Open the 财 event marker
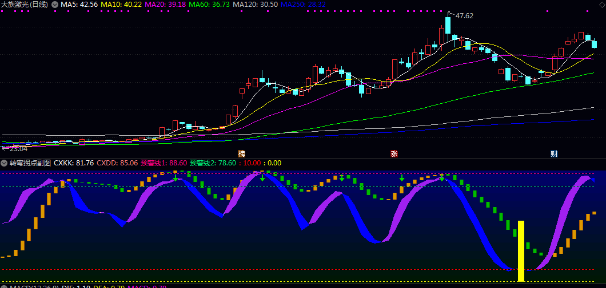The height and width of the screenshot is (288, 606). [x=554, y=154]
